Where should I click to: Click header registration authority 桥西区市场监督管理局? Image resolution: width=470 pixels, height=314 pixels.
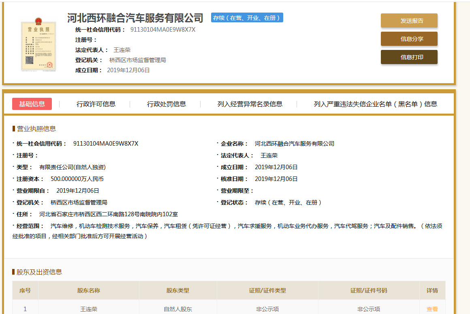138,60
